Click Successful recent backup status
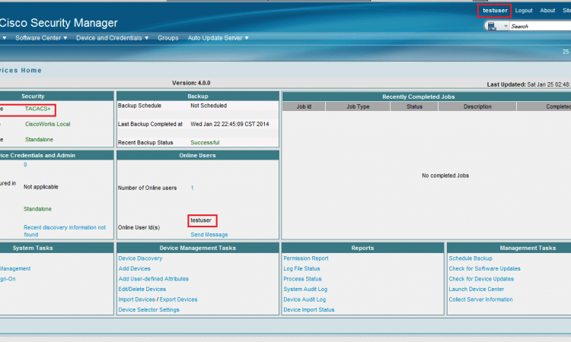This screenshot has width=571, height=342. (205, 142)
